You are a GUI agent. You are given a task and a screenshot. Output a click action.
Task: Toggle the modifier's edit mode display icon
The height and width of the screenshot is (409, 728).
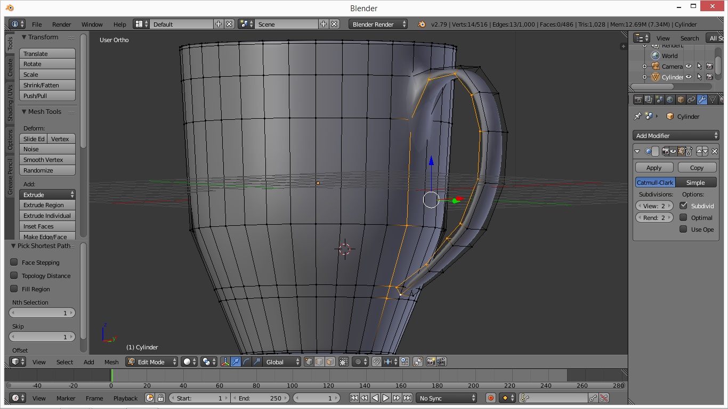pos(681,151)
